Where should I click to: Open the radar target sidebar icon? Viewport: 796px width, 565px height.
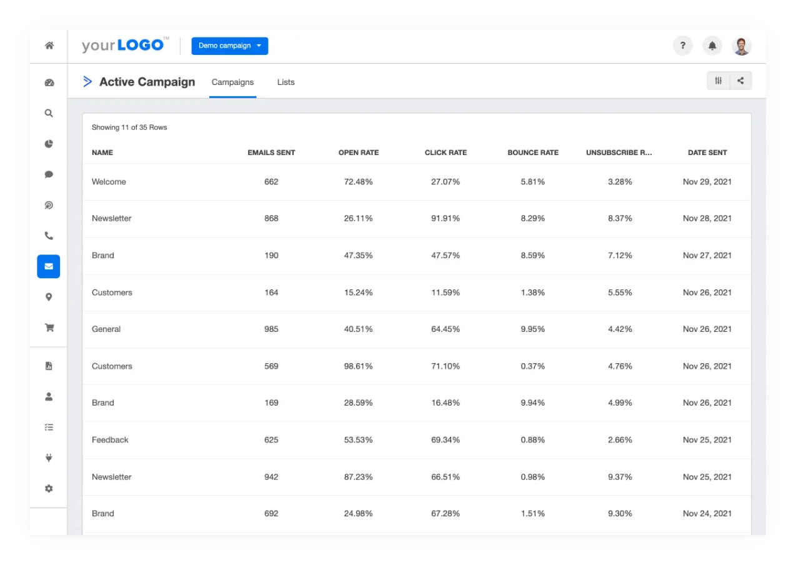pos(49,205)
